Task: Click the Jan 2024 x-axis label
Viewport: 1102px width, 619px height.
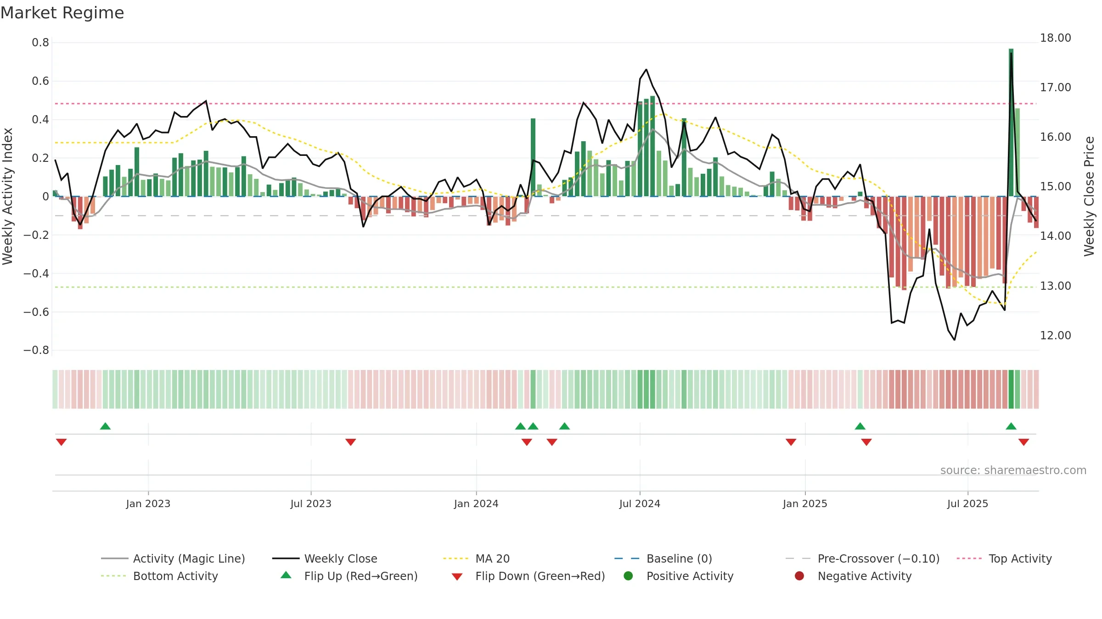Action: point(476,503)
